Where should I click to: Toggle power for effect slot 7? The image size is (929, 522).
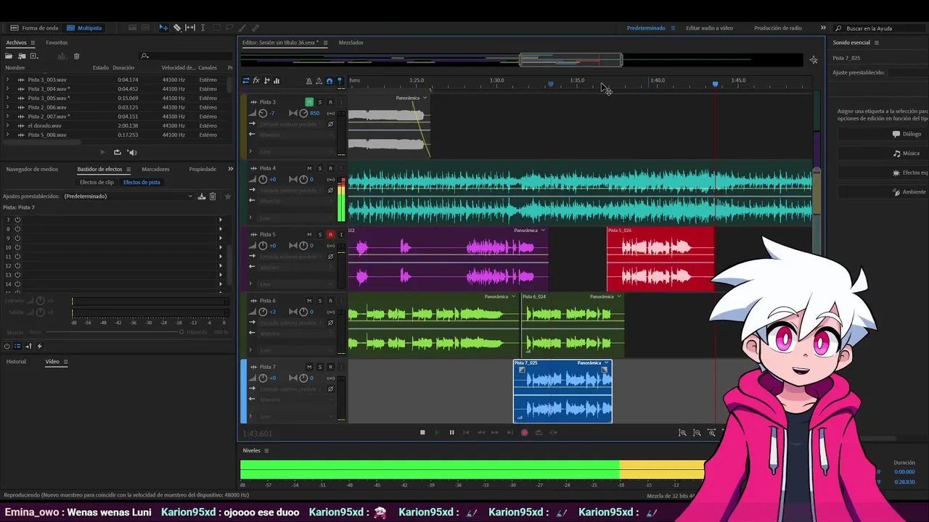tap(17, 220)
